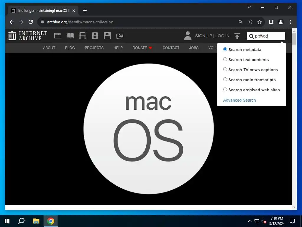This screenshot has width=302, height=227.
Task: Open the Web (Wayback) media icon
Action: pos(58,36)
